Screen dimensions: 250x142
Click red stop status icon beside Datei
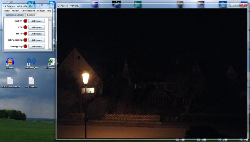tap(26, 21)
